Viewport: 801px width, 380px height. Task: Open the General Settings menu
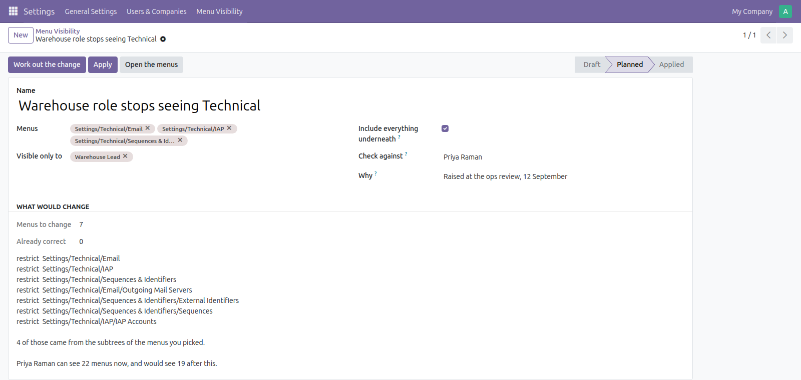coord(91,11)
